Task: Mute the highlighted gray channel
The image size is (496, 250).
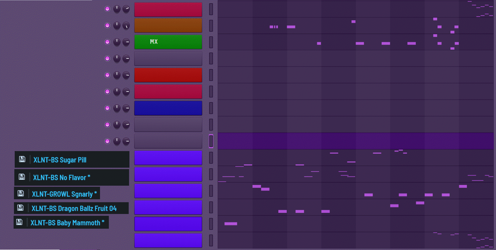Action: (107, 141)
